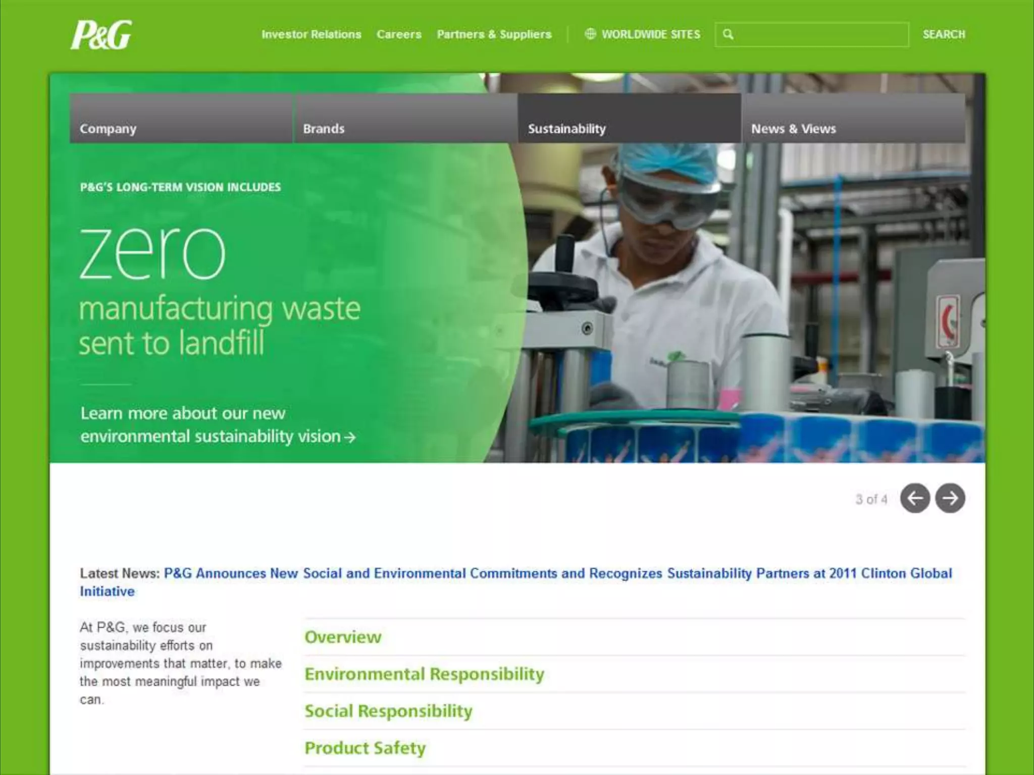This screenshot has width=1034, height=775.
Task: Click the P&G logo
Action: tap(101, 35)
